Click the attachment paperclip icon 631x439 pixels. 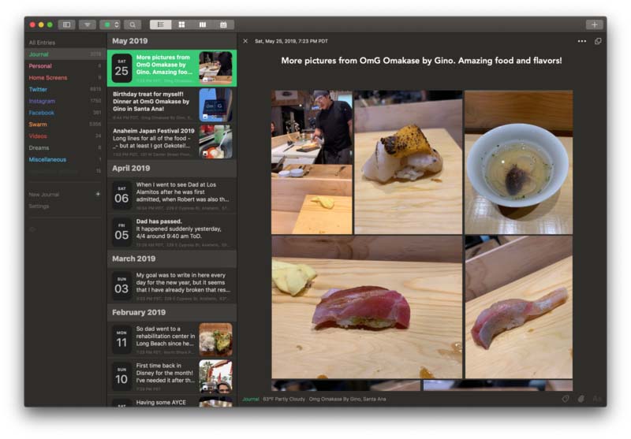[x=581, y=399]
